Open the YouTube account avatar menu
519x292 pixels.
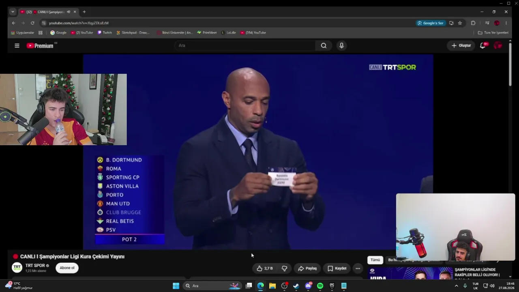498,45
